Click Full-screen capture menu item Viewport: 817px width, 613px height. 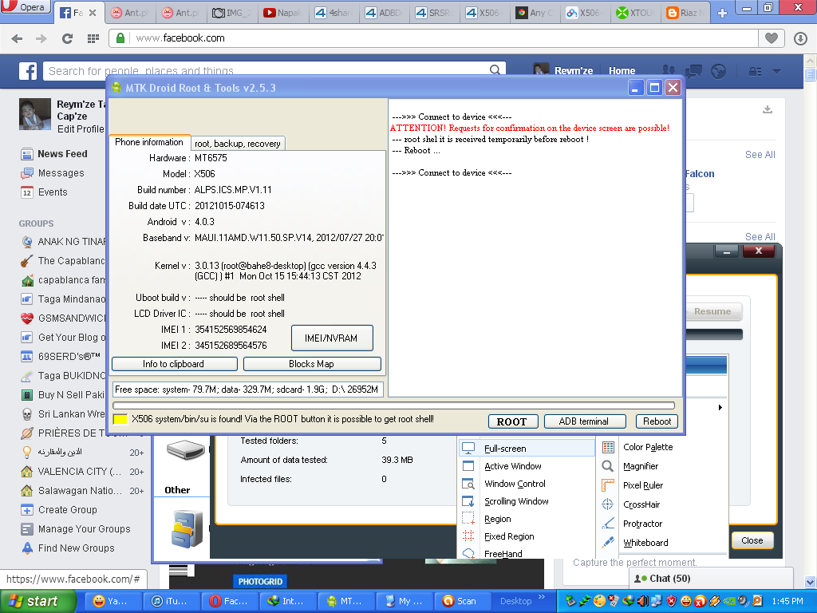coord(505,449)
